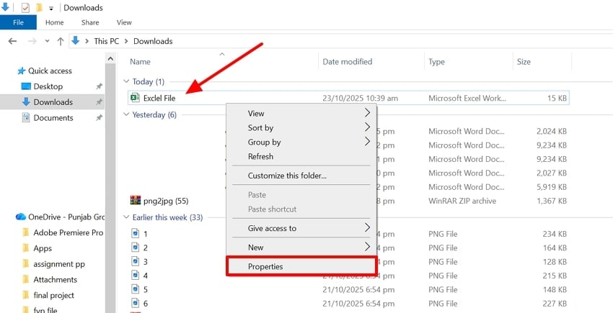Sort by the Name column header
Image resolution: width=613 pixels, height=313 pixels.
pos(140,62)
